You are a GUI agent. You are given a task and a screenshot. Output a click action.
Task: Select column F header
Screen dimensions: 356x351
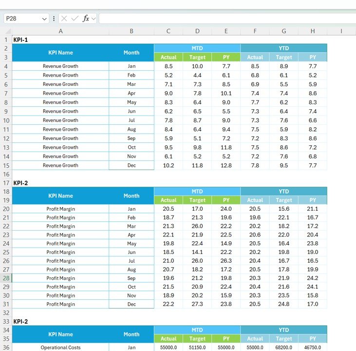point(255,31)
